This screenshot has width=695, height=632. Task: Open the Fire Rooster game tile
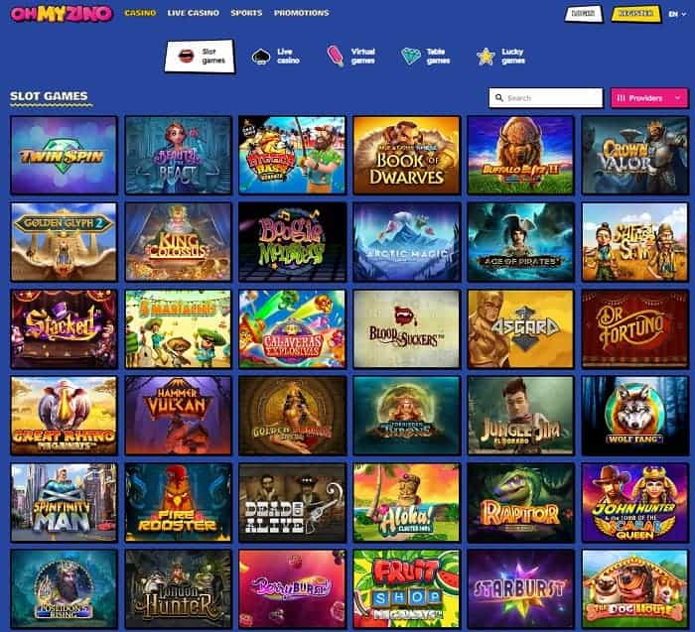(x=178, y=503)
